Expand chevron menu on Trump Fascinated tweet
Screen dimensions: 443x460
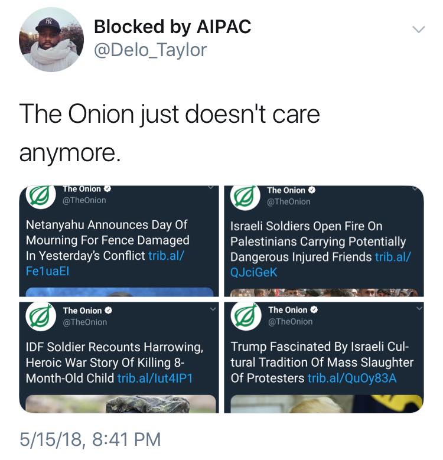coord(419,308)
